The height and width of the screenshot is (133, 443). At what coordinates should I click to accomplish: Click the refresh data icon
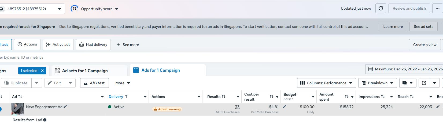pyautogui.click(x=381, y=9)
